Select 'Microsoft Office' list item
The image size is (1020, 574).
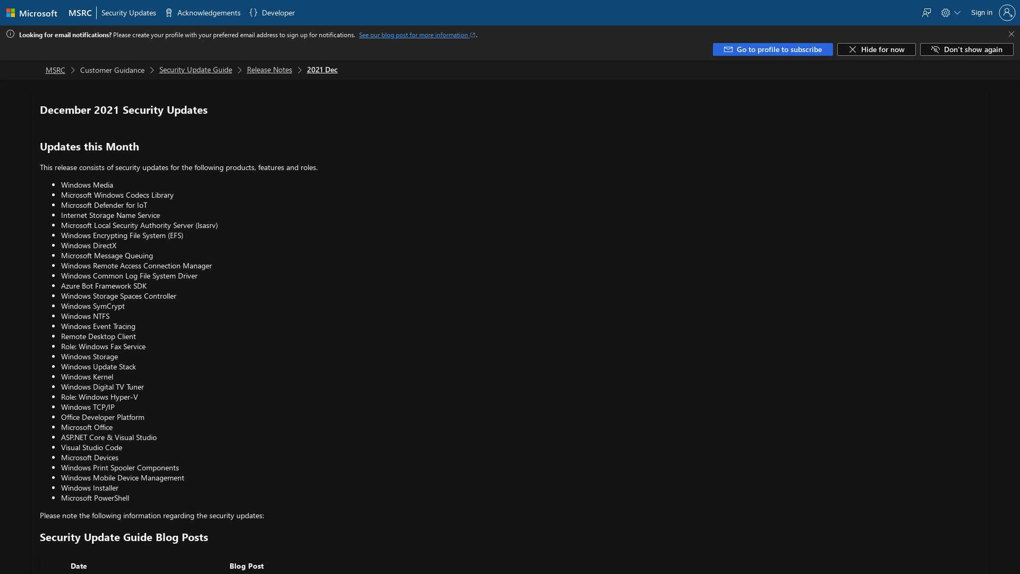pos(87,427)
